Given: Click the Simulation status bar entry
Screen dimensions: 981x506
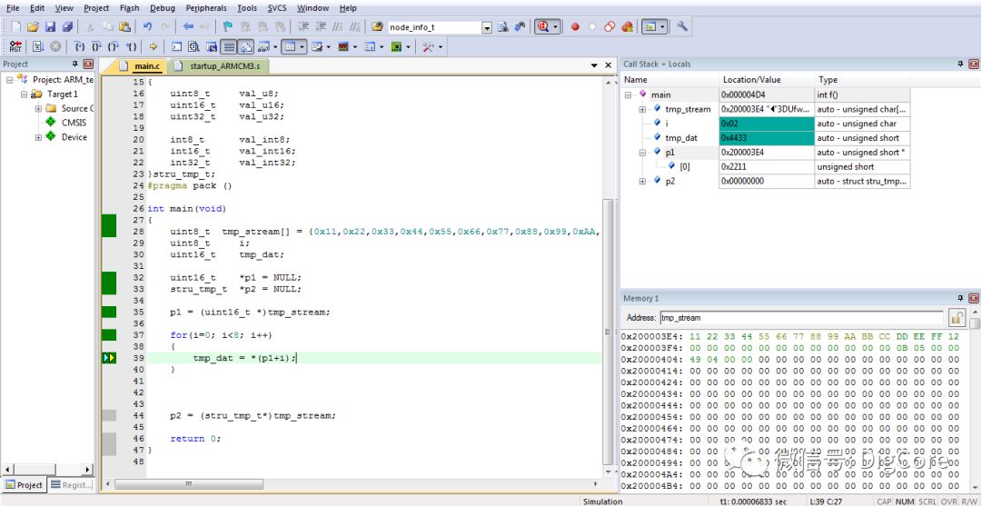Looking at the screenshot, I should coord(602,501).
